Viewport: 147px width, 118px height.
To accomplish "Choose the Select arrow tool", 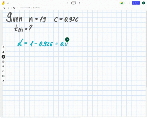I will pos(3,57).
